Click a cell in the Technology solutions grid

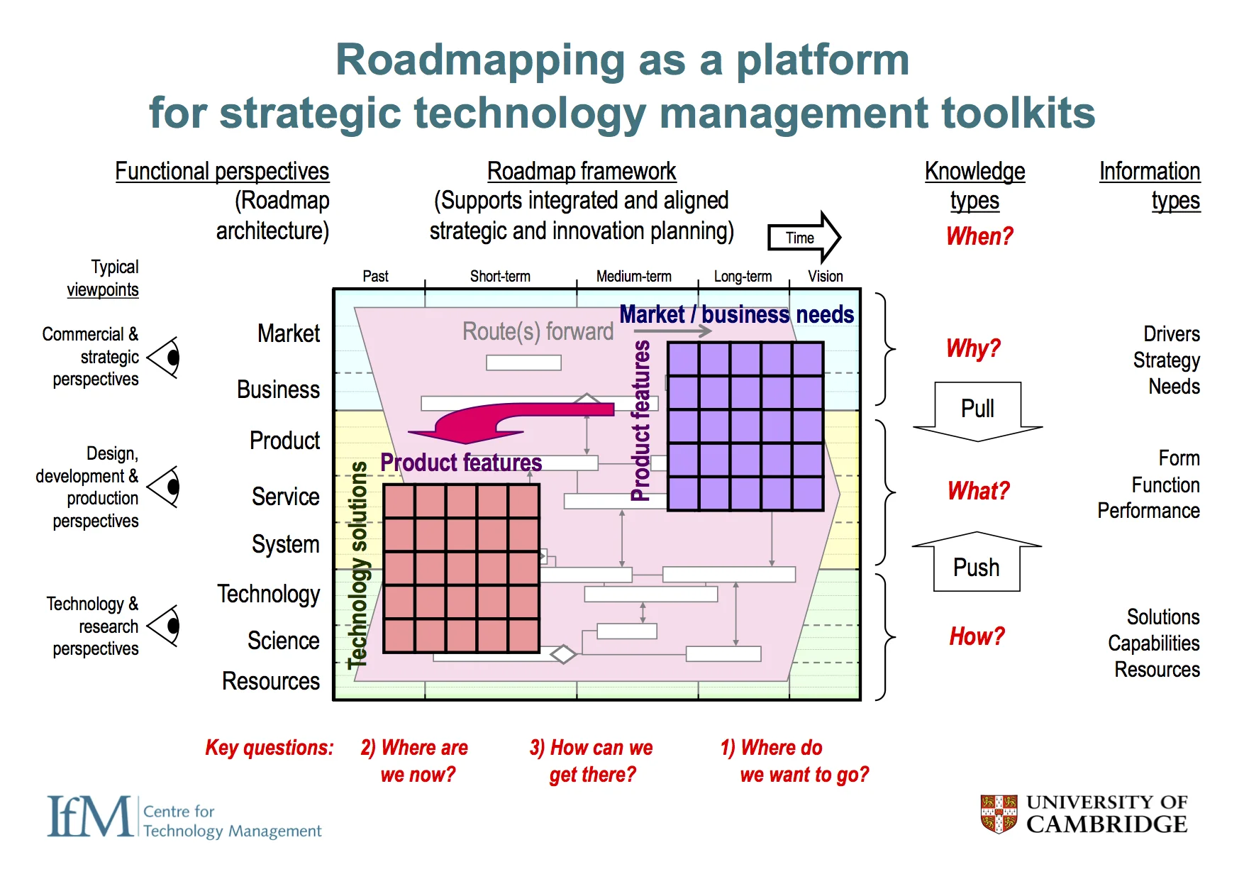tap(461, 568)
